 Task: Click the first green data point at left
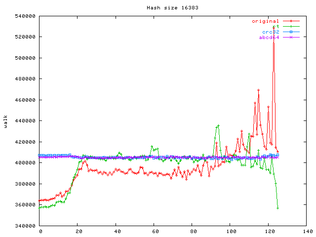[39, 207]
